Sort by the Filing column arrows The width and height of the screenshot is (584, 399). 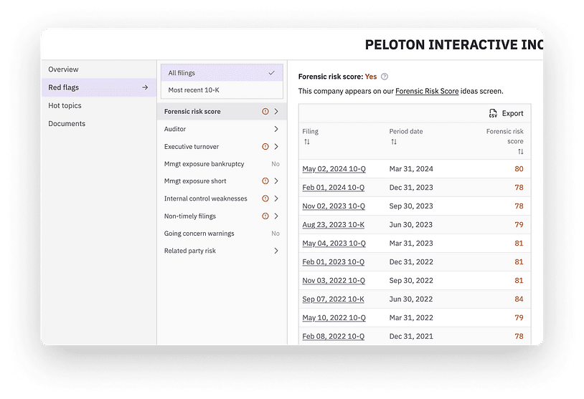pyautogui.click(x=306, y=142)
